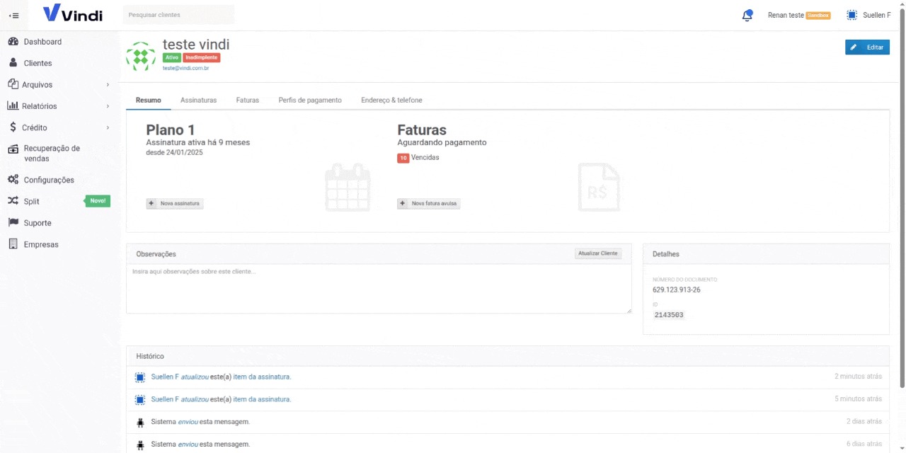The width and height of the screenshot is (906, 453).
Task: Click the Suporte flag icon
Action: tap(13, 223)
